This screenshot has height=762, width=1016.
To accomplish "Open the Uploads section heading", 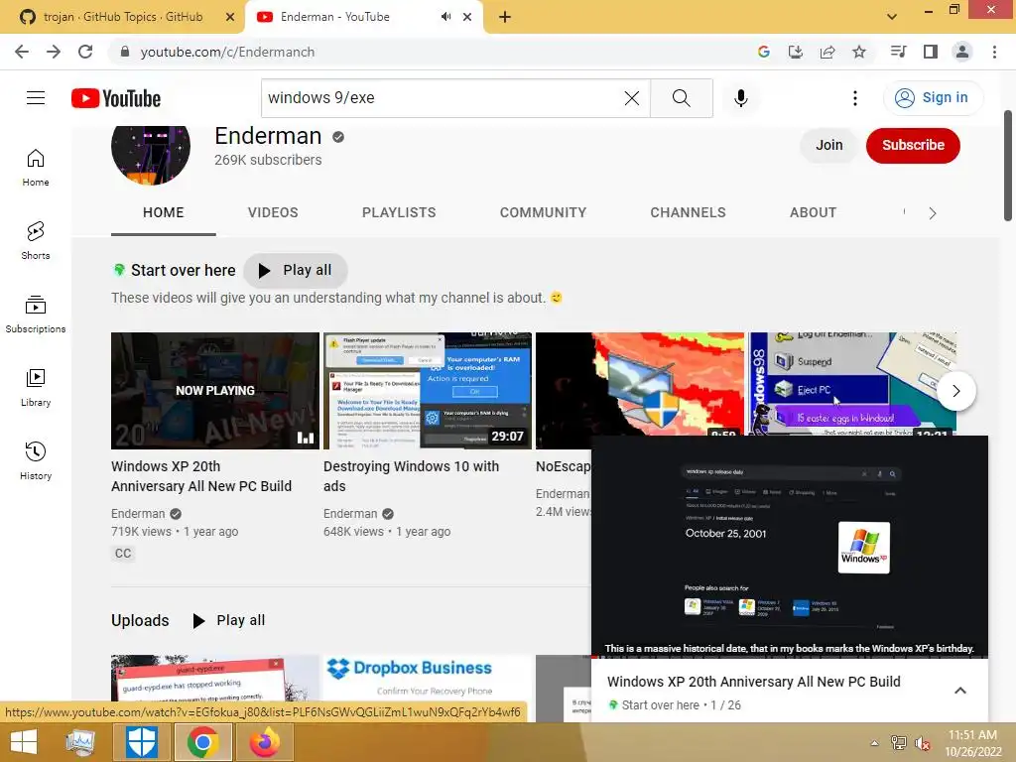I will [140, 620].
